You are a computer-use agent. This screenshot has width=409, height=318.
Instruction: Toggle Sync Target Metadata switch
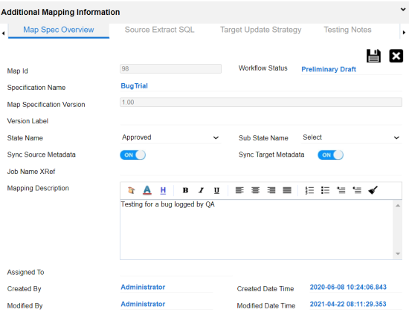tap(330, 155)
